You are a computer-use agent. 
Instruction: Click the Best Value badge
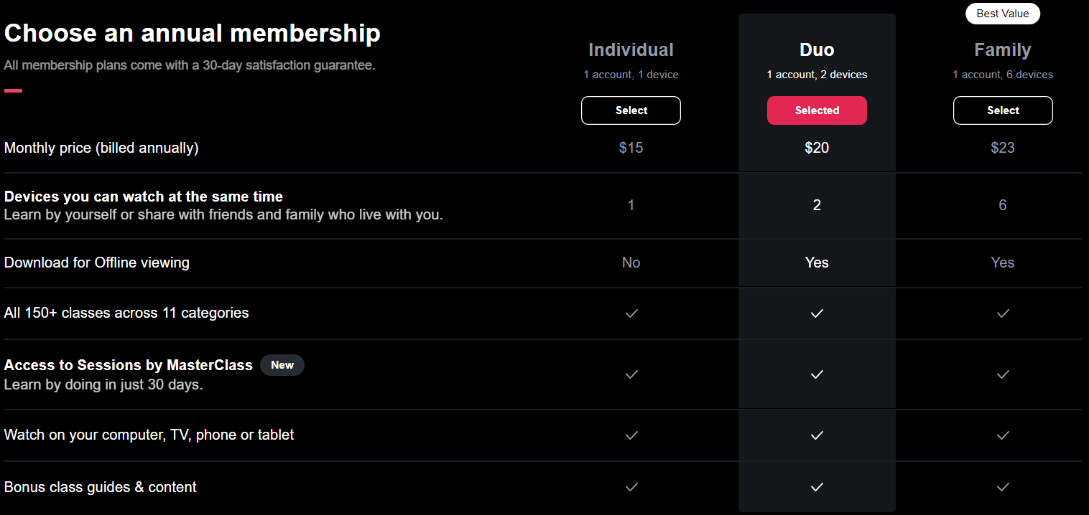[1003, 14]
